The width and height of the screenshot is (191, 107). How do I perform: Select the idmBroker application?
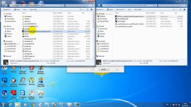[28, 46]
